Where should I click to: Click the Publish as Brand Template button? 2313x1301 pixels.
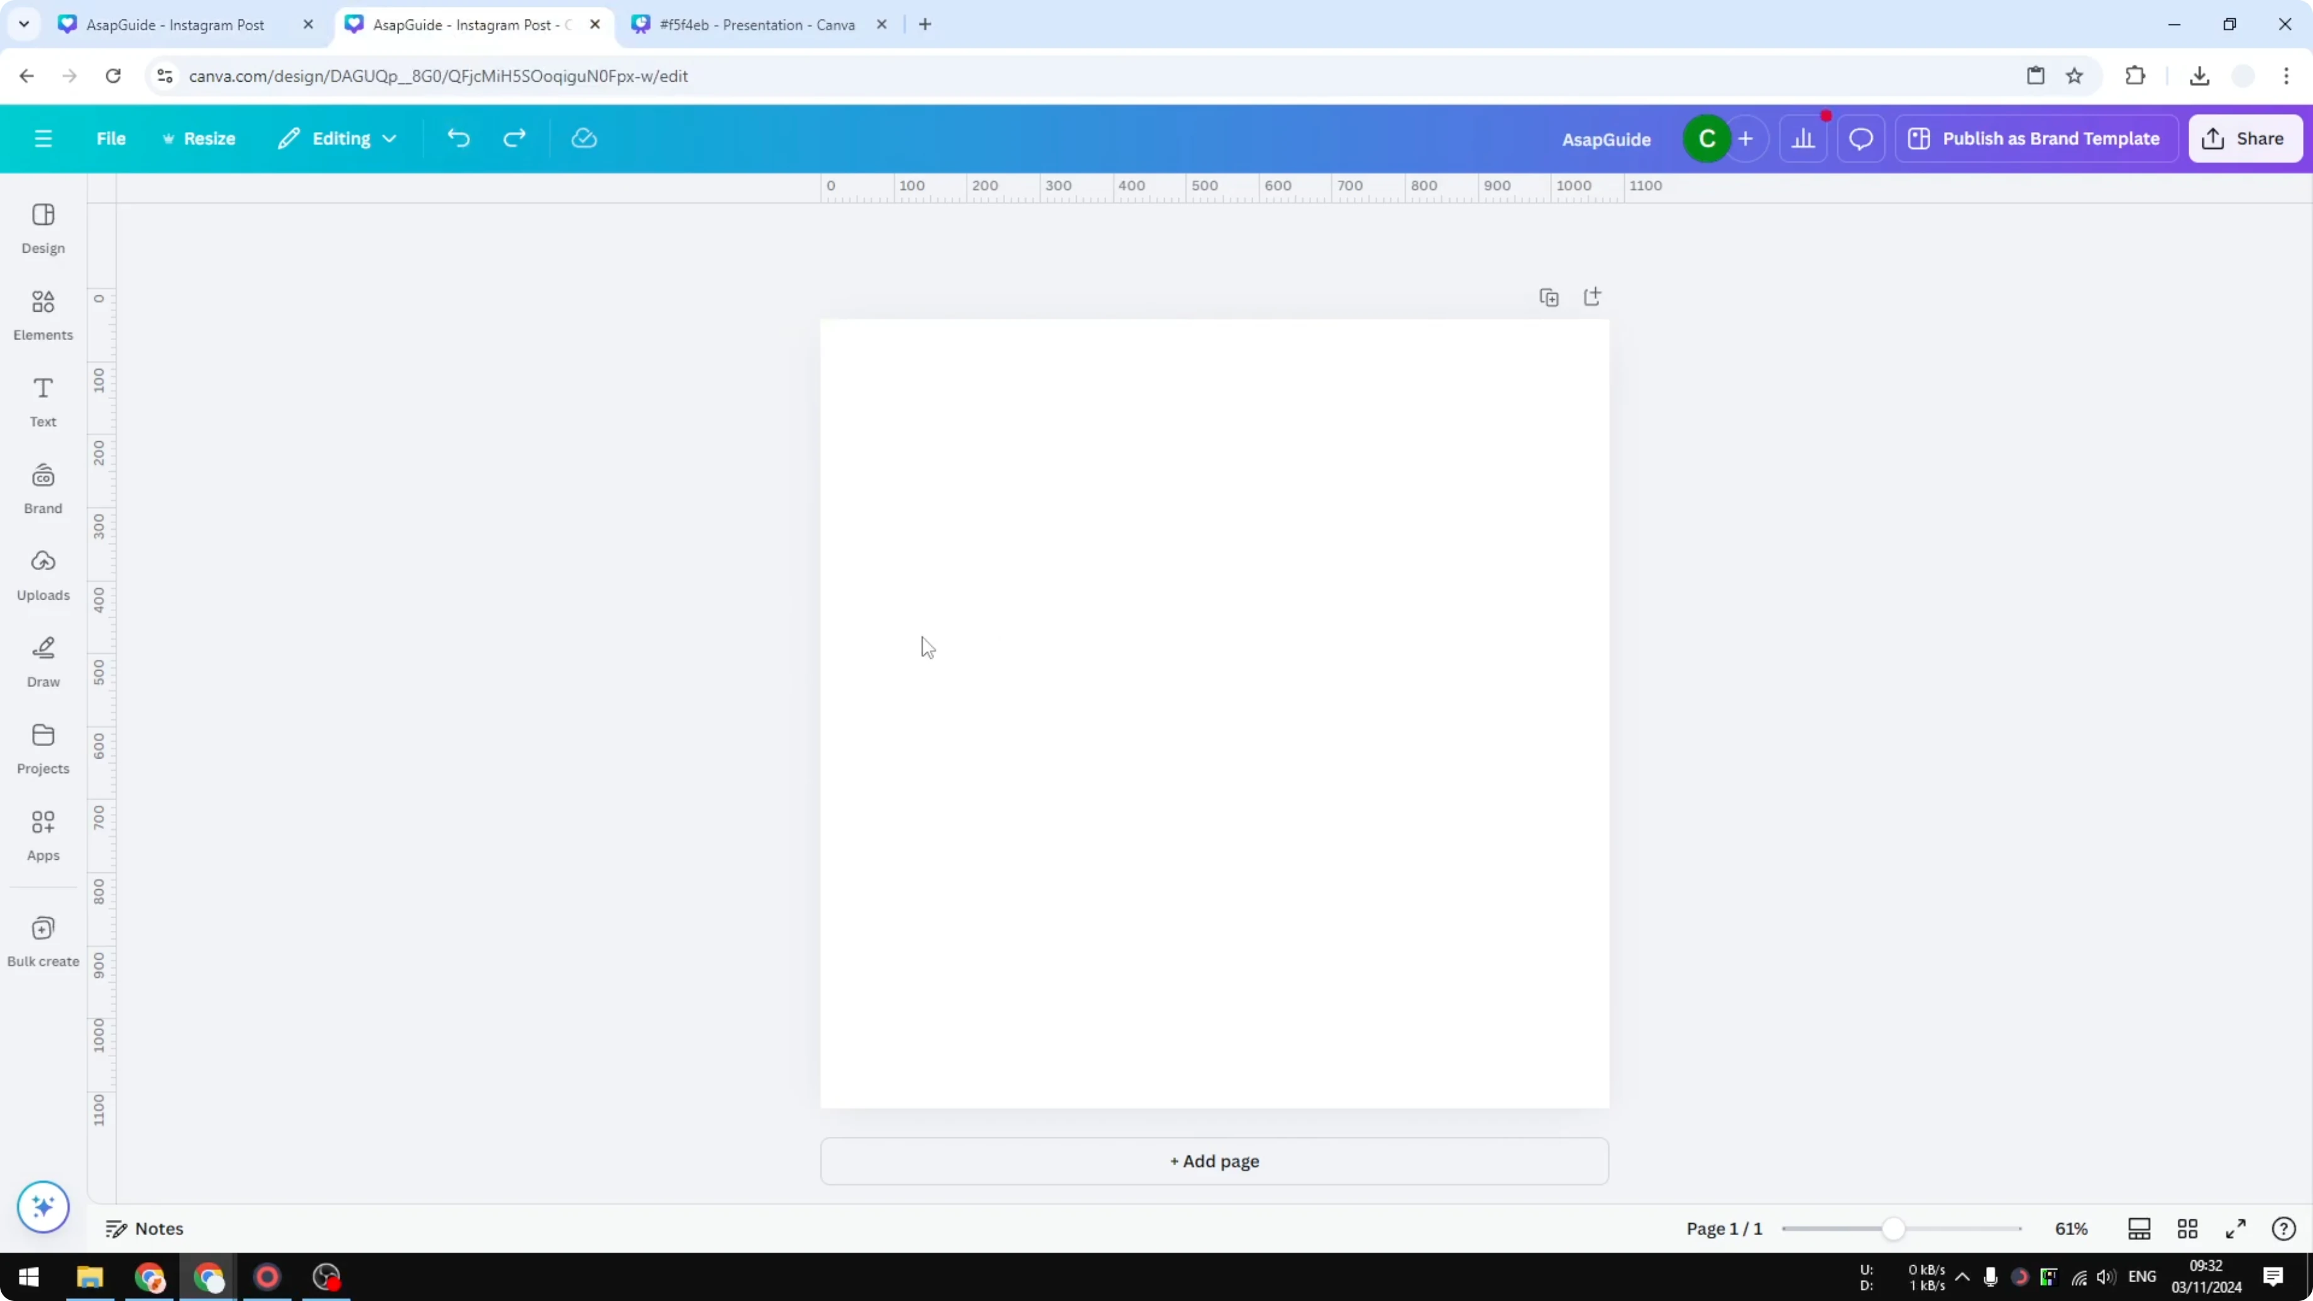point(2036,138)
